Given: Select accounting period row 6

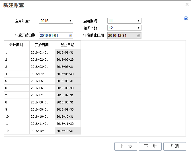Looking at the screenshot, I should click(16, 88).
